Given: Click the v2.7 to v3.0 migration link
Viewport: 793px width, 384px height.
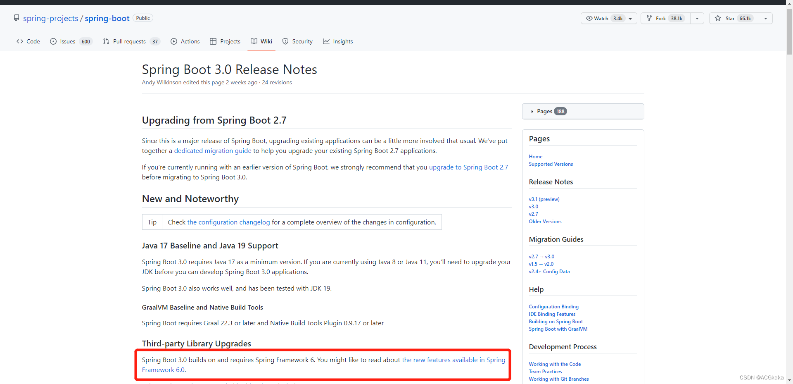Looking at the screenshot, I should point(541,256).
